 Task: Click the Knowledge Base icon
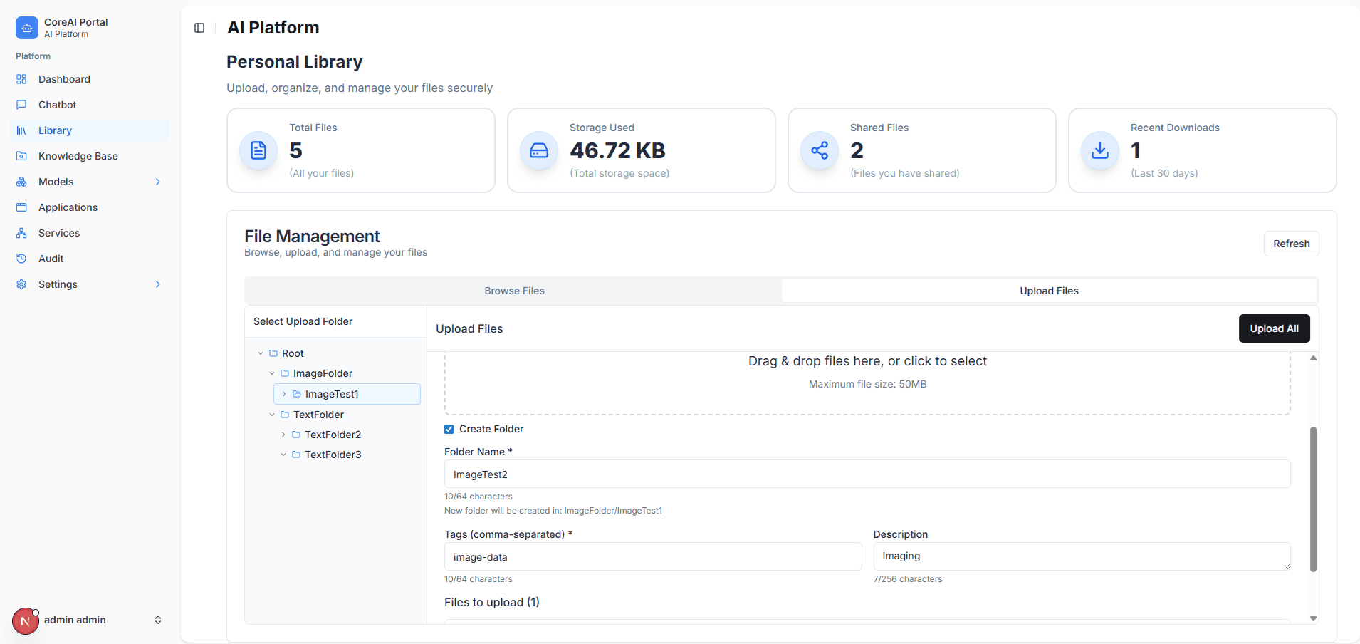click(21, 156)
